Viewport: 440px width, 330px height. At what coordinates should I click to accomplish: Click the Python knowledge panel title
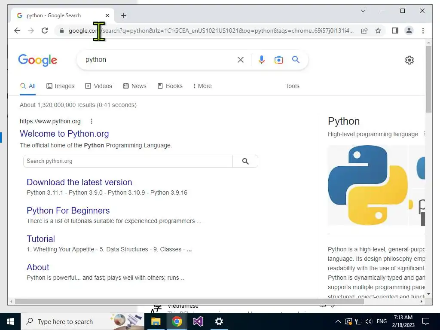pos(344,121)
